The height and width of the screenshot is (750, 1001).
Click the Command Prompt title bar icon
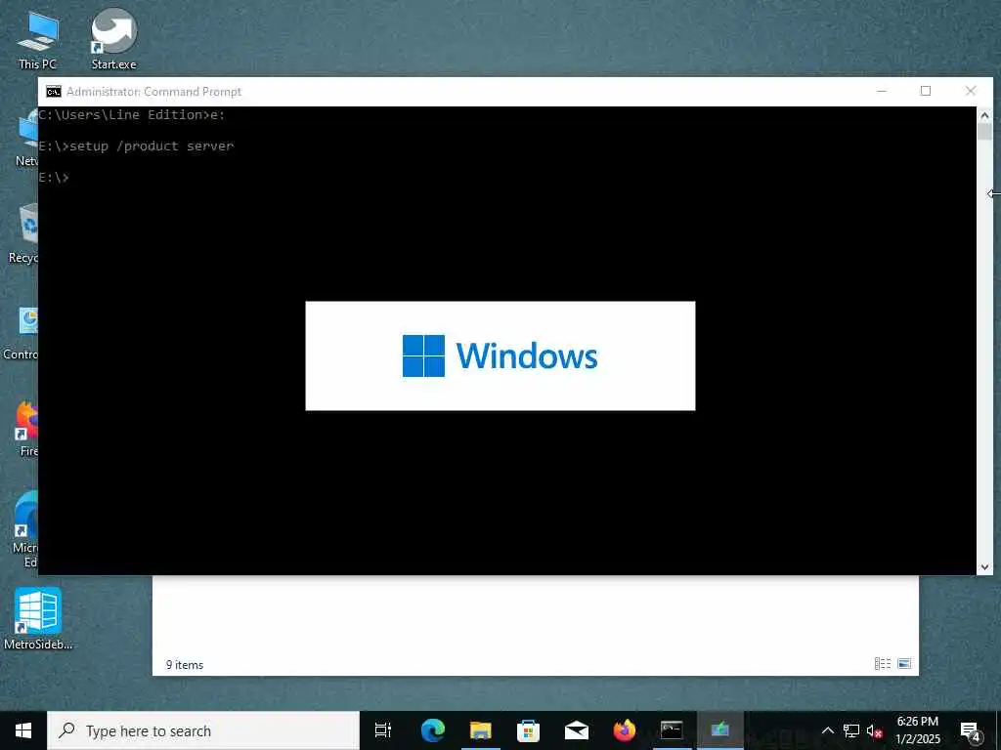point(54,92)
